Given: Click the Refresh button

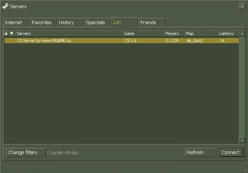Looking at the screenshot, I should pos(200,153).
